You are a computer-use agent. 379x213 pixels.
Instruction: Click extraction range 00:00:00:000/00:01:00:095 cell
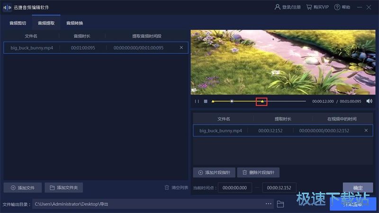[138, 48]
